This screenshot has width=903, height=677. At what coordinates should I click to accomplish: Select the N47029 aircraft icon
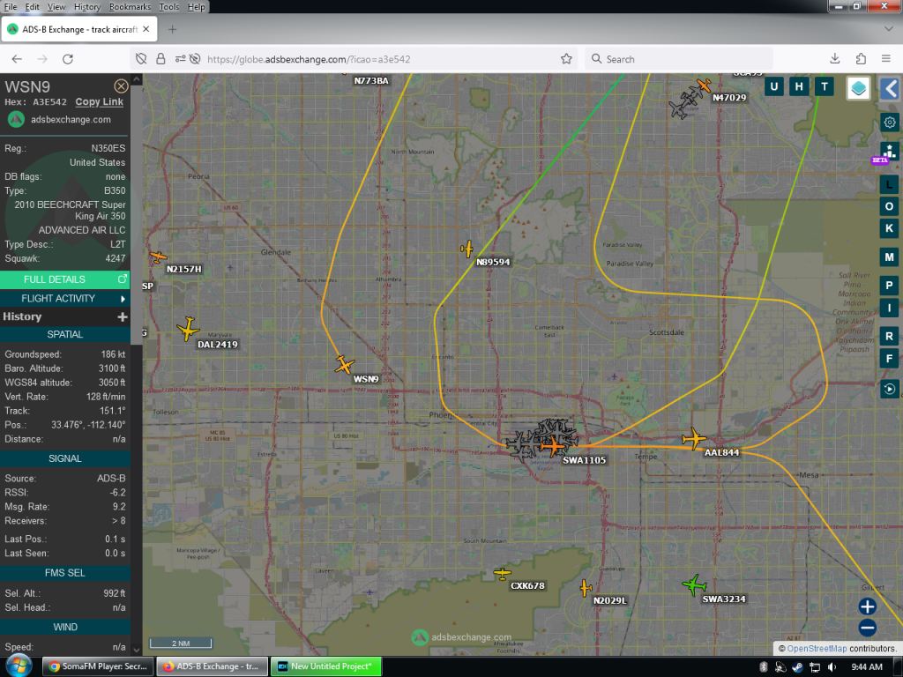pyautogui.click(x=703, y=86)
